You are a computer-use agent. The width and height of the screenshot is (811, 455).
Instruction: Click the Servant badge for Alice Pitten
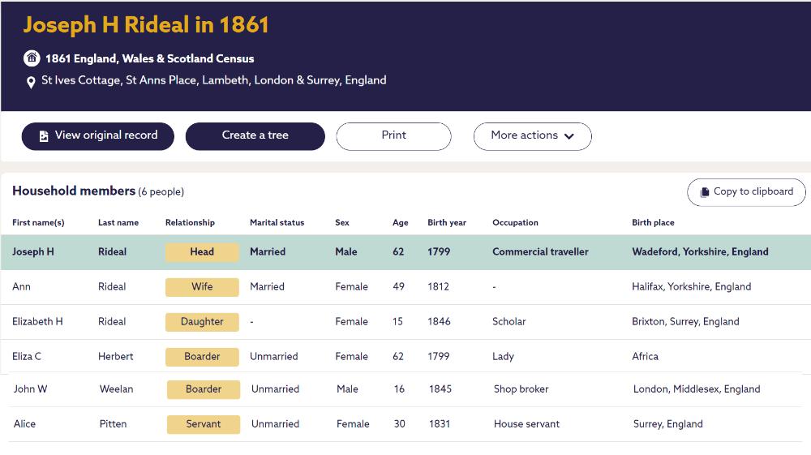click(x=204, y=424)
